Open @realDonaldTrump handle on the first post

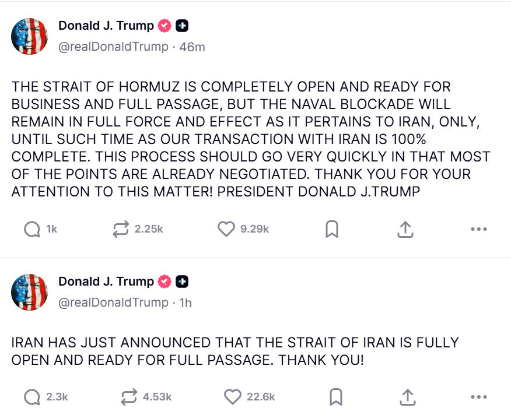(x=113, y=47)
